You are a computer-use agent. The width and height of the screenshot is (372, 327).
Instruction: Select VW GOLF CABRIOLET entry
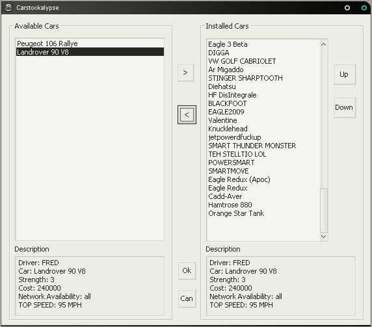pos(263,61)
